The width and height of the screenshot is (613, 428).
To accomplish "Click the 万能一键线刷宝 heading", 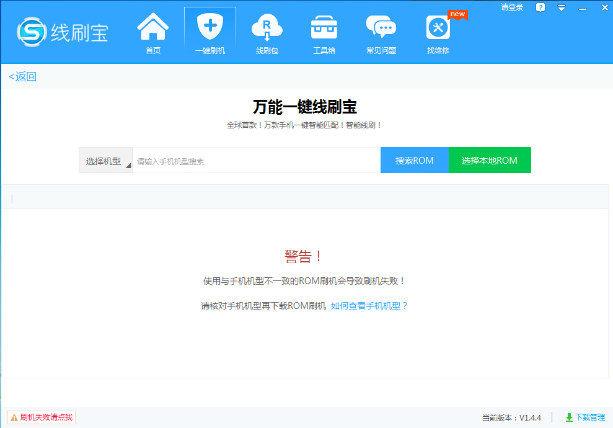I will pos(304,107).
